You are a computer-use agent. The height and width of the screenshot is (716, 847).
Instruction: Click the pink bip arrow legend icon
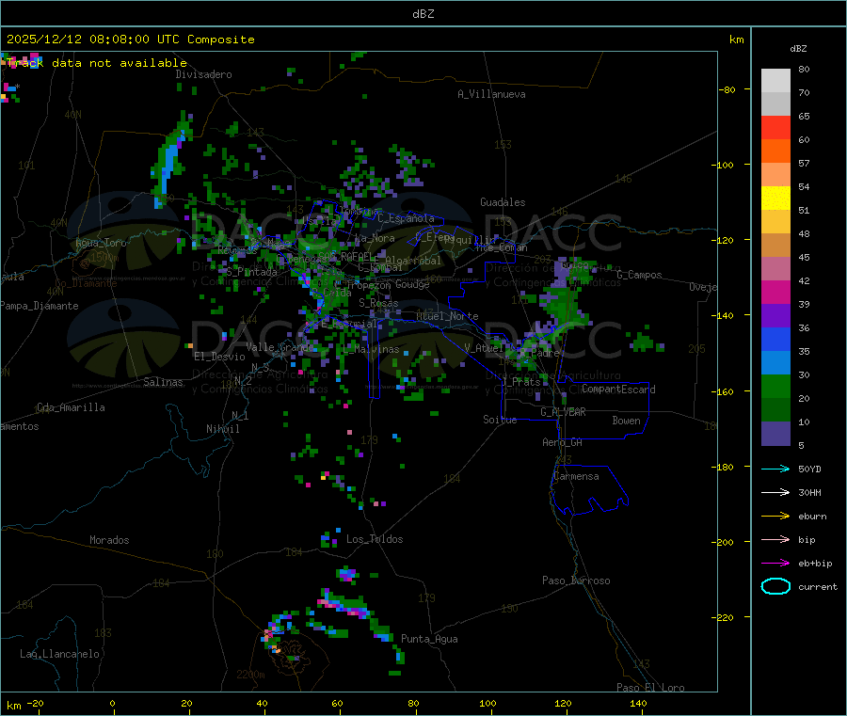coord(775,539)
